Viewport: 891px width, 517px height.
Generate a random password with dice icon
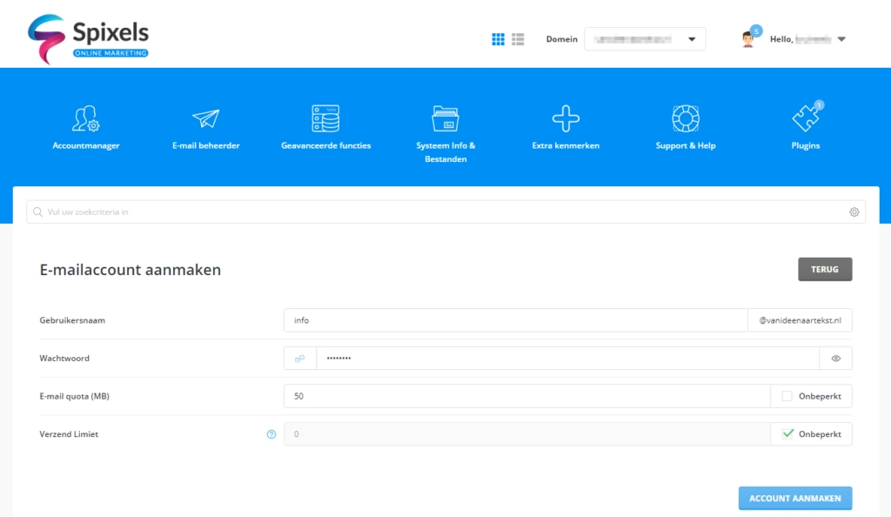coord(300,359)
